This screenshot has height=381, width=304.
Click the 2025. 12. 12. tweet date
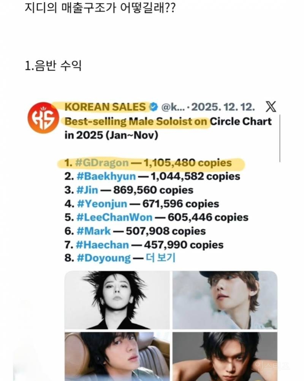(x=223, y=107)
